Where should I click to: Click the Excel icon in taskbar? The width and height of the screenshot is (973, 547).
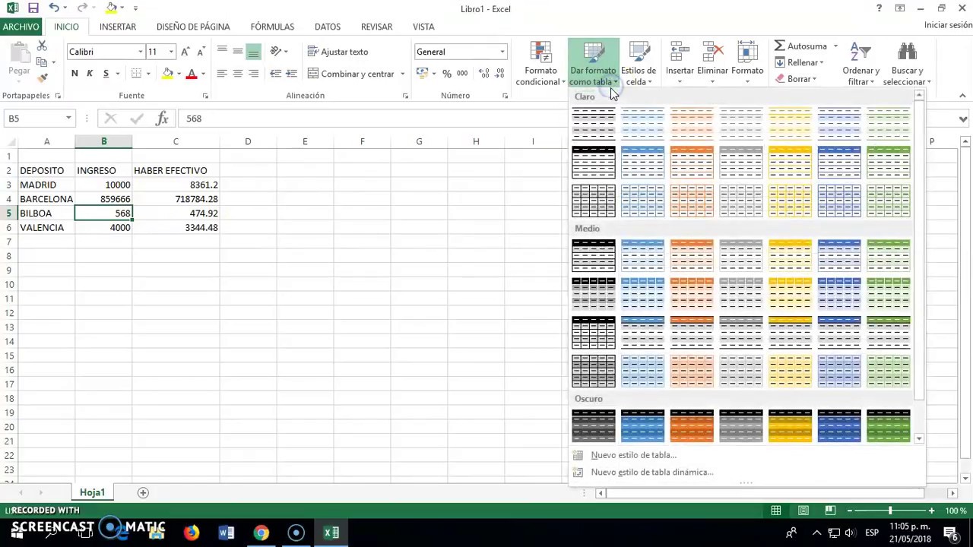(331, 533)
